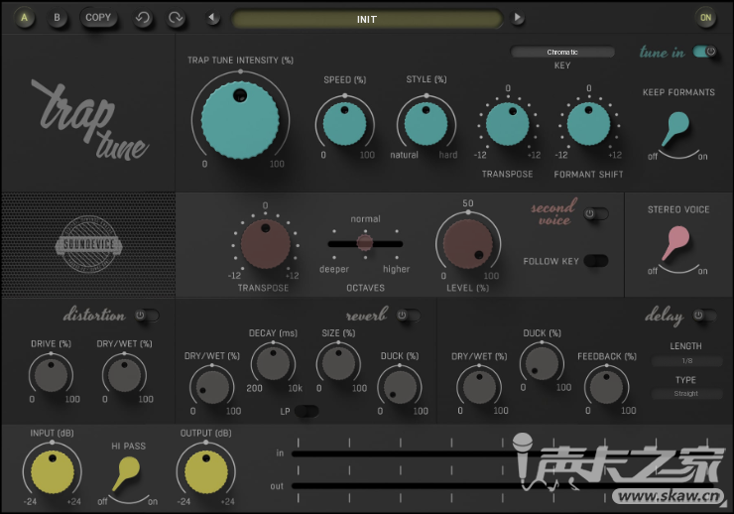
Task: Click the delay Feedback knob
Action: click(x=607, y=387)
